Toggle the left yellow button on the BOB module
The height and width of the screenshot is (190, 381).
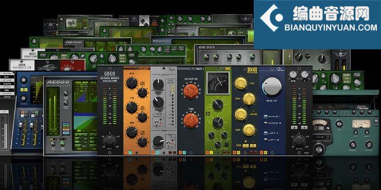[x=246, y=145]
